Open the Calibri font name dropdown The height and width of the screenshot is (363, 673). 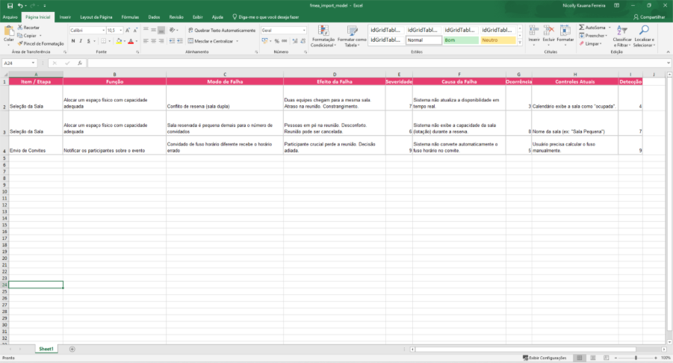click(x=102, y=31)
